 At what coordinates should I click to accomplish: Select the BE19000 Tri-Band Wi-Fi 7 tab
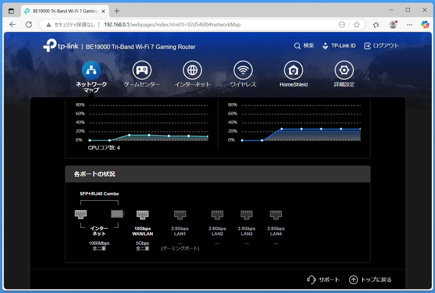pos(65,11)
